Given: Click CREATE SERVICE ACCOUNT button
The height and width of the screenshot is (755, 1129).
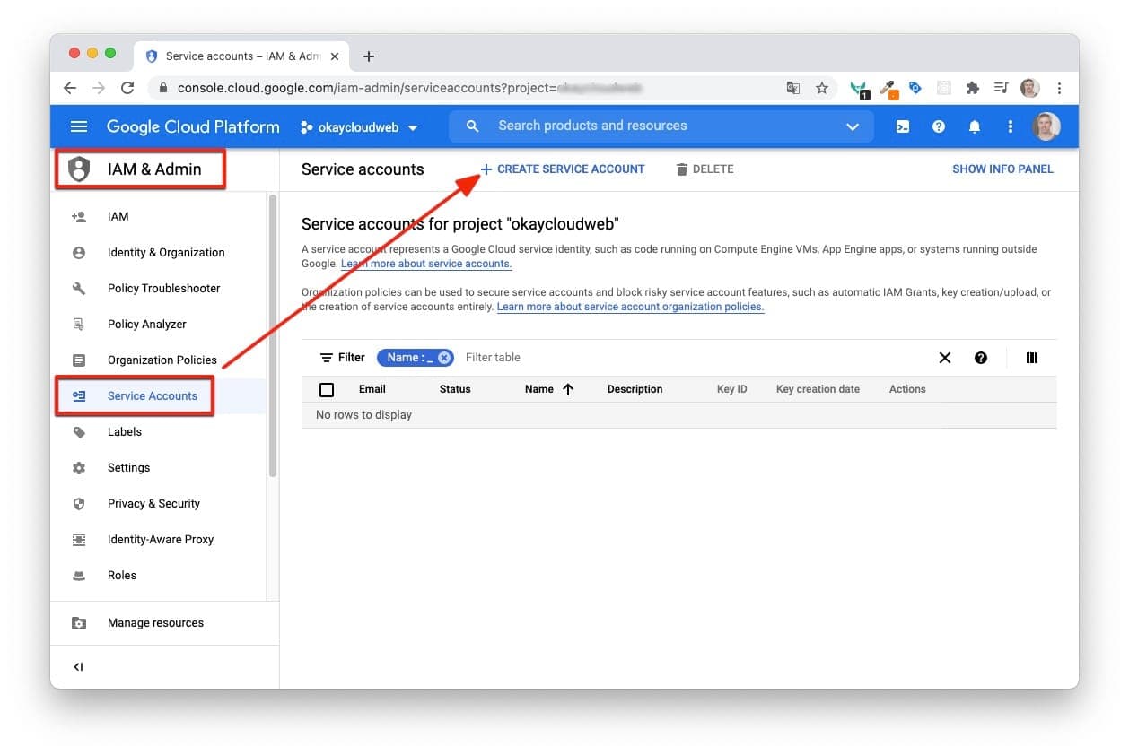Looking at the screenshot, I should [x=563, y=169].
